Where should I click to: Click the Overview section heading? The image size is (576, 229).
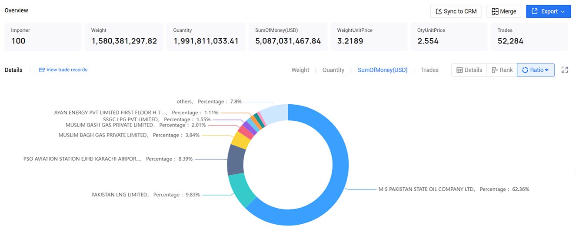(x=17, y=10)
